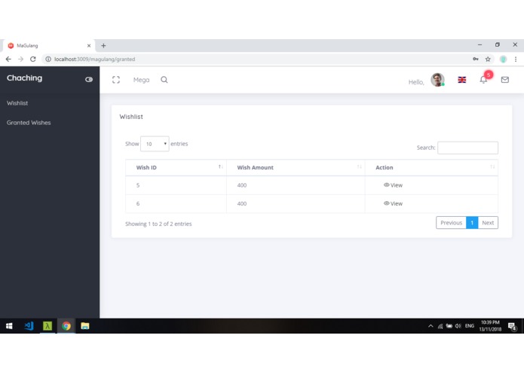The height and width of the screenshot is (372, 524).
Task: Show hidden system tray icons
Action: point(431,326)
